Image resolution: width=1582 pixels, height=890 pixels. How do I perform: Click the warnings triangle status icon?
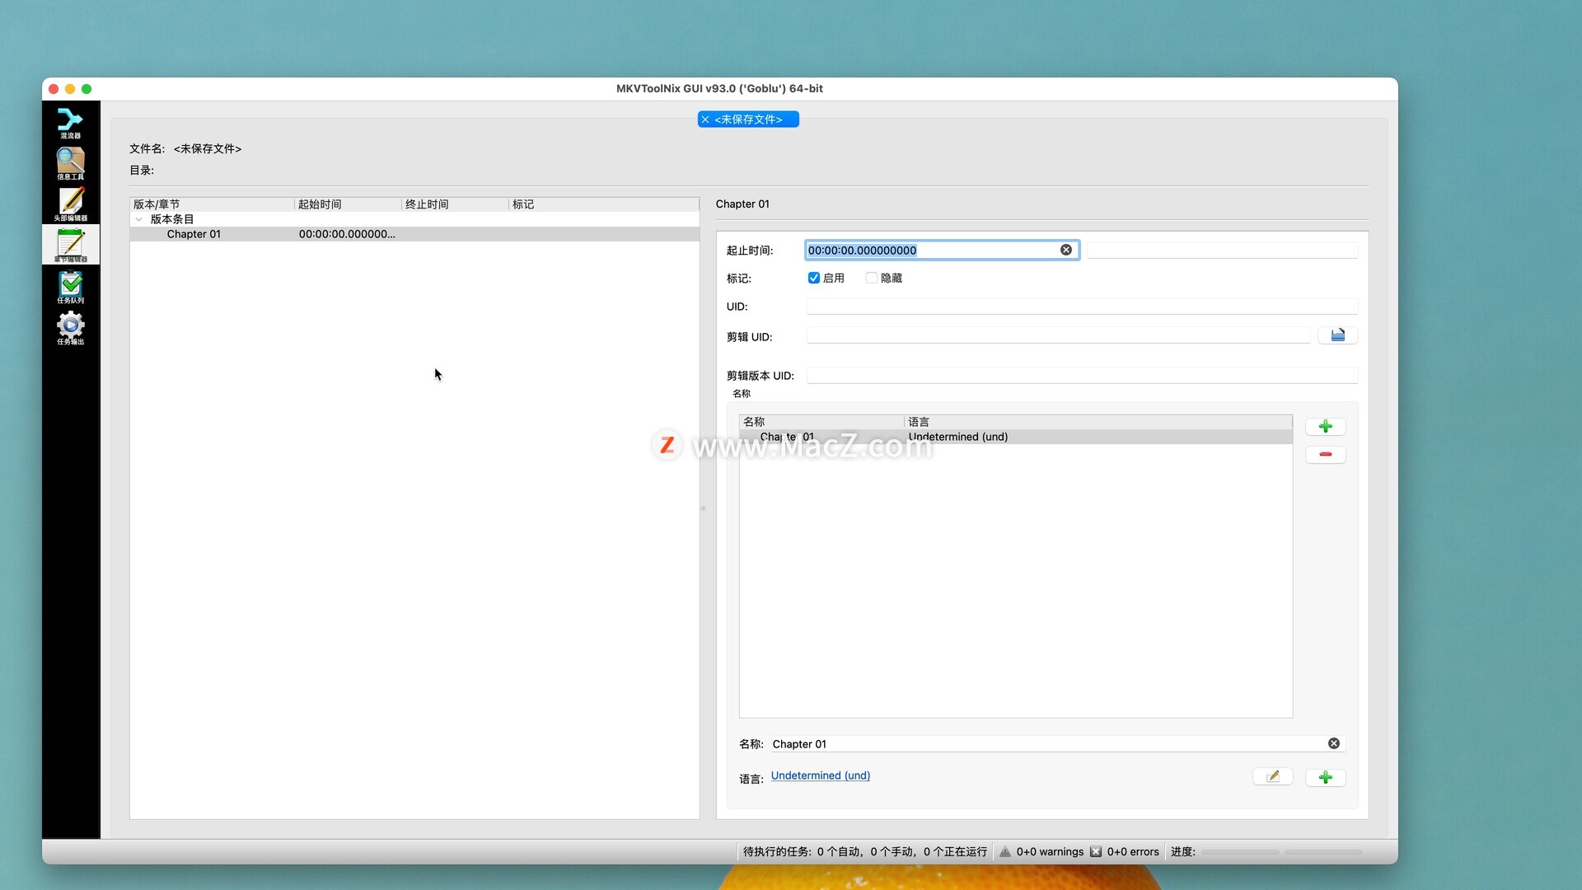[1004, 852]
